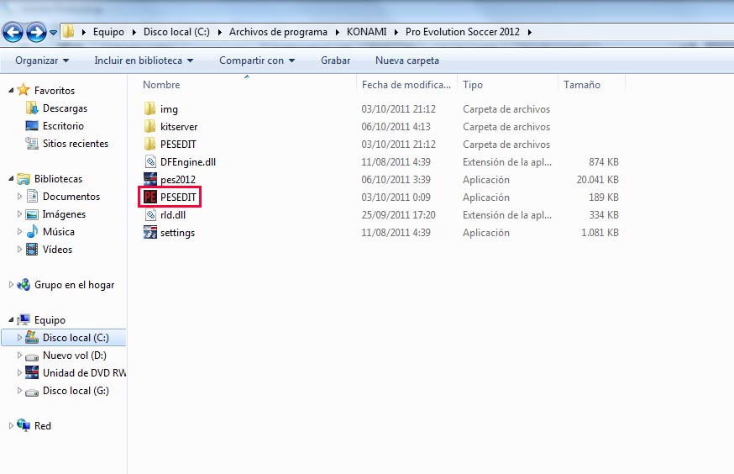Image resolution: width=734 pixels, height=474 pixels.
Task: Select the kitserver folder icon
Action: click(149, 126)
